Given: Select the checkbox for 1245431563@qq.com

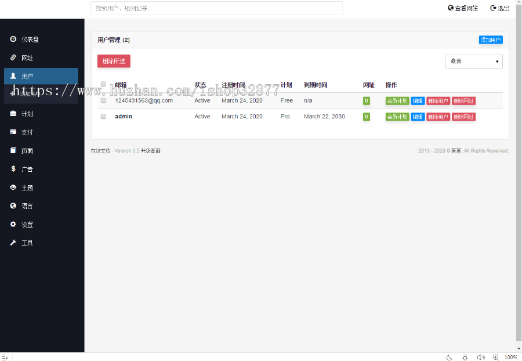Looking at the screenshot, I should (103, 100).
